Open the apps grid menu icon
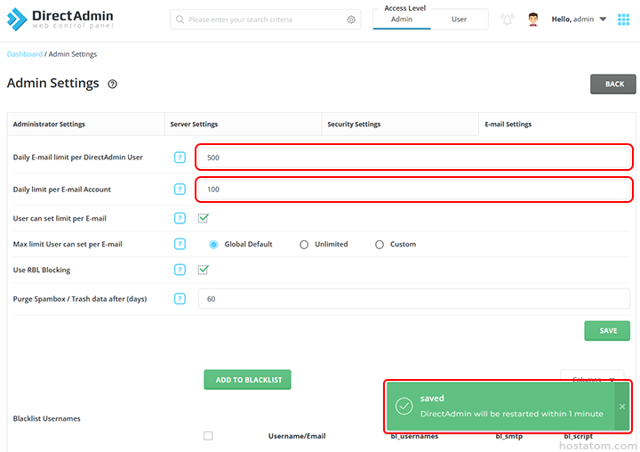The width and height of the screenshot is (640, 452). 623,20
